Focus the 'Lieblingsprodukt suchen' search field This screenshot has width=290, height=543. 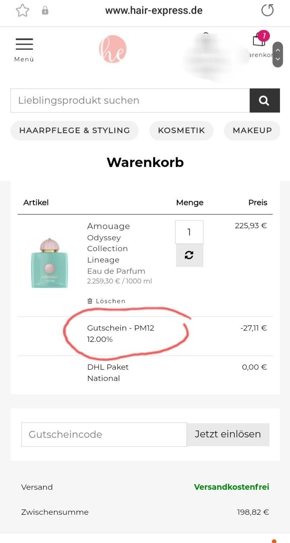pyautogui.click(x=130, y=100)
